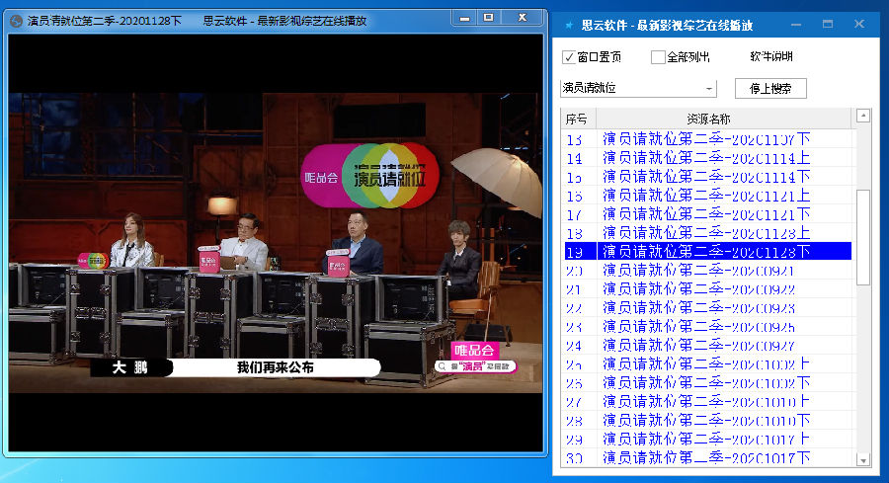This screenshot has width=889, height=483.
Task: Click the 序号 column header
Action: (577, 120)
